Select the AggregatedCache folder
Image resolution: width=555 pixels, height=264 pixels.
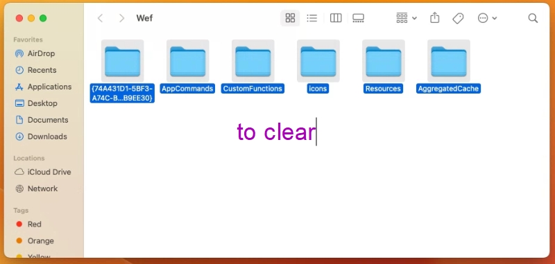(448, 67)
